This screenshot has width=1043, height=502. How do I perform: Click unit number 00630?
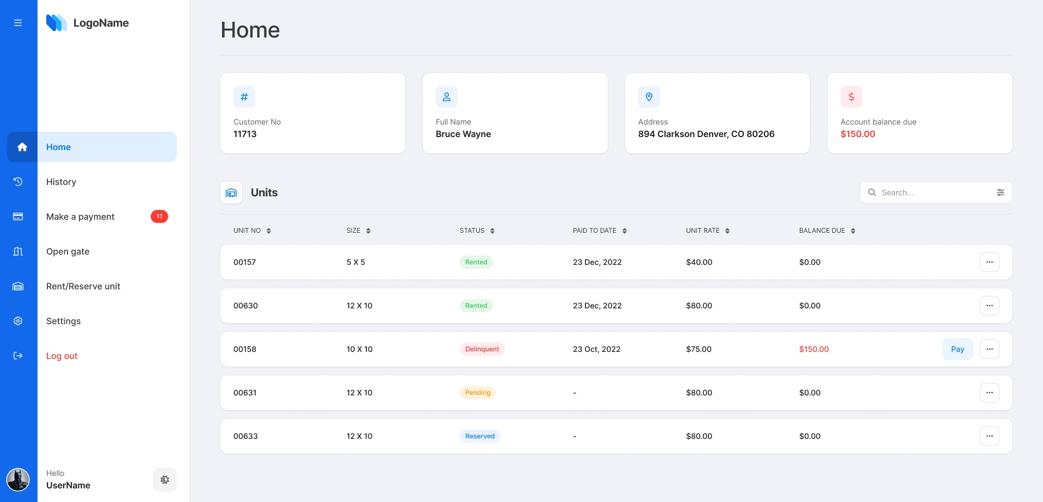coord(245,306)
